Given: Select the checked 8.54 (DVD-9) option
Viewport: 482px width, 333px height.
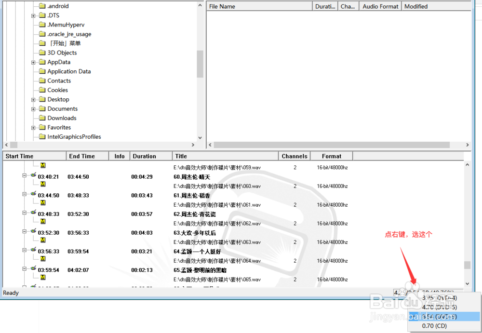Looking at the screenshot, I should point(444,317).
